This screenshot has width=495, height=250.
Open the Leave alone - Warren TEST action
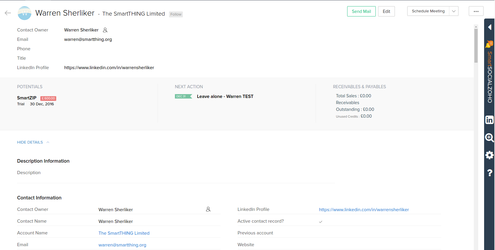(x=225, y=96)
